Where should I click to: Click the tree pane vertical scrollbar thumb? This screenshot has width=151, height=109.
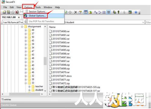pyautogui.click(x=45, y=61)
